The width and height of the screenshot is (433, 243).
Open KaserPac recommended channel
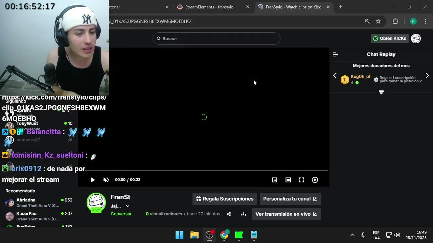coord(39,216)
